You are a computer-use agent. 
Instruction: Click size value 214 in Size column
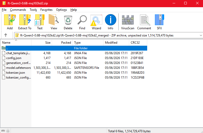[48, 63]
